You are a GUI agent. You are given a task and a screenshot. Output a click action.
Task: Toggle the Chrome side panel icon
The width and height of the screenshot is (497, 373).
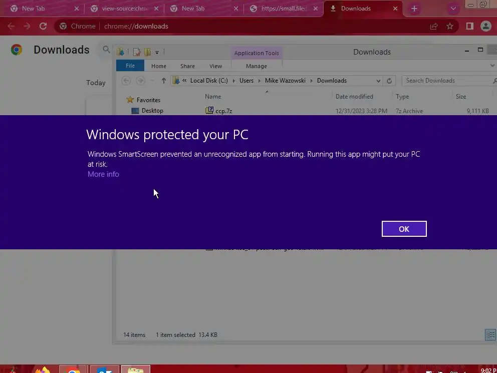click(470, 26)
